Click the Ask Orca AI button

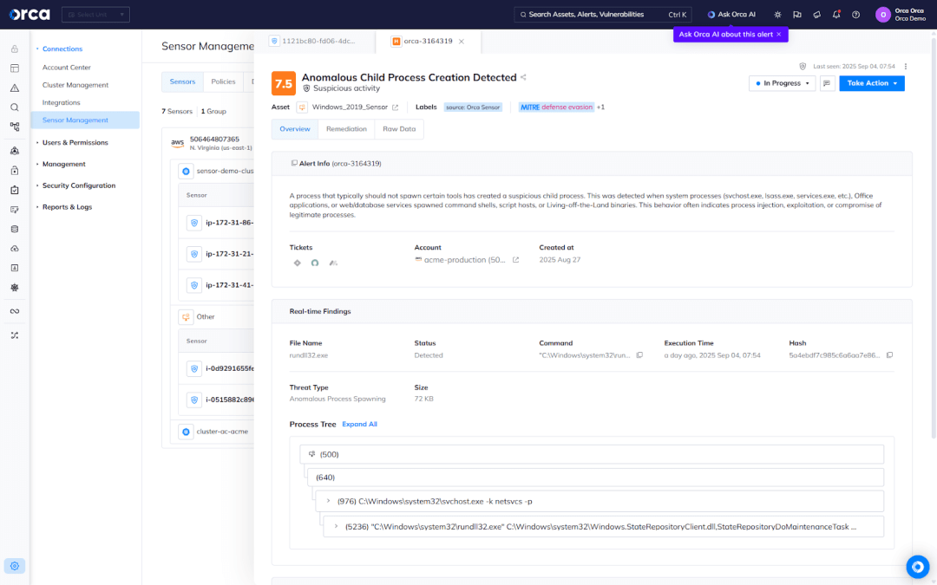point(731,15)
